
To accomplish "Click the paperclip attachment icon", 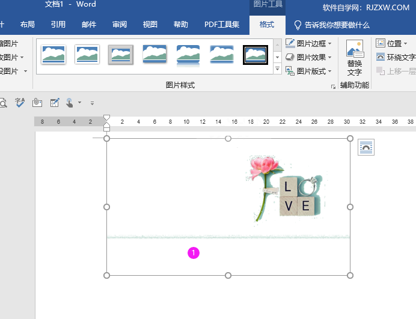I will pos(37,103).
